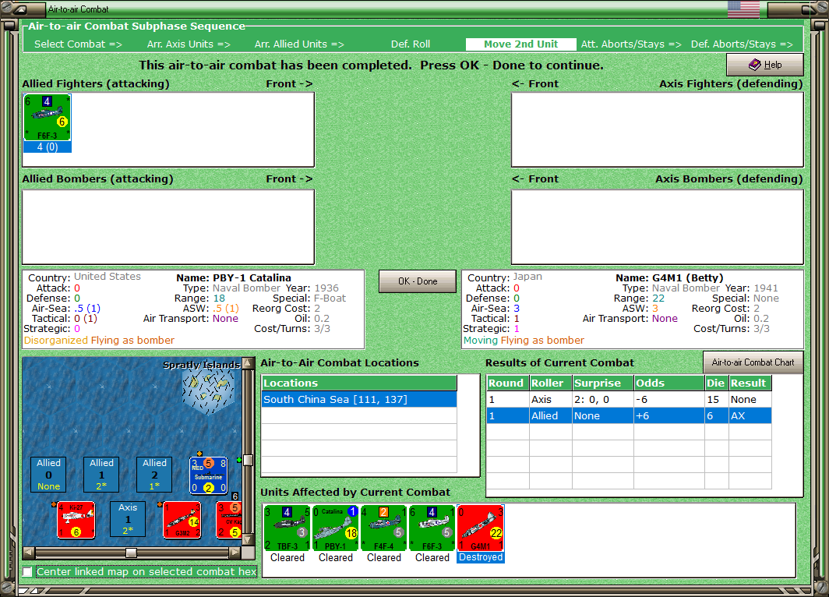Click the map vertical scrollbar thumb
829x597 pixels.
248,460
